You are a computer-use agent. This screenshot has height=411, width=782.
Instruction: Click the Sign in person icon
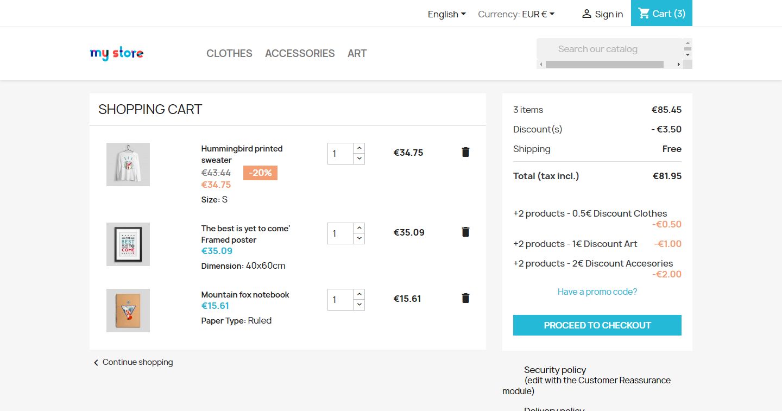(586, 14)
